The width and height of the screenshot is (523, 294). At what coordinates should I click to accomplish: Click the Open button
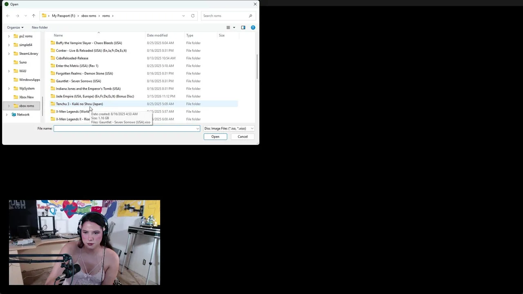[215, 137]
